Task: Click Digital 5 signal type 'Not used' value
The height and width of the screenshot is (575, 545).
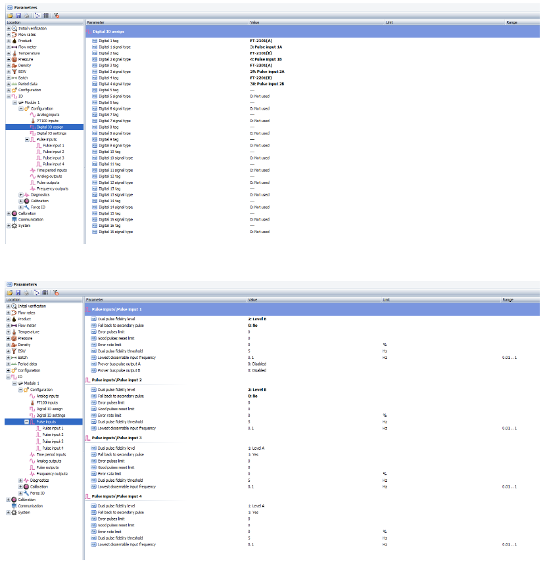Action: [x=260, y=96]
